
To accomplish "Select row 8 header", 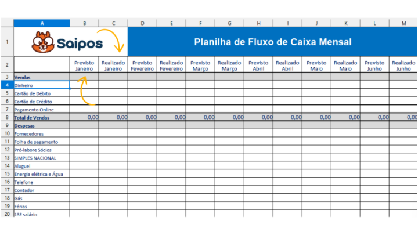I will click(6, 117).
